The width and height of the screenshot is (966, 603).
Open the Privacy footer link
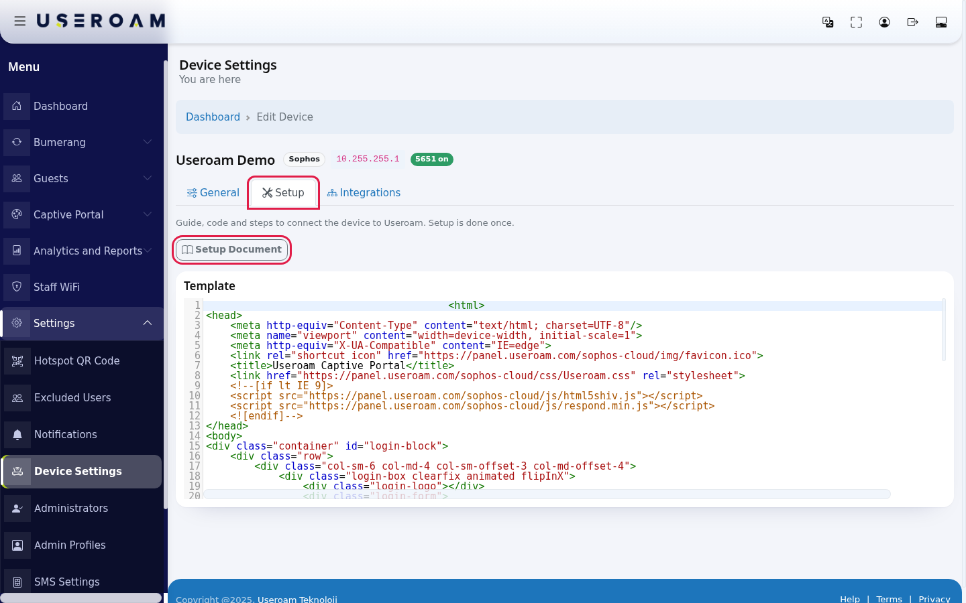click(x=934, y=599)
